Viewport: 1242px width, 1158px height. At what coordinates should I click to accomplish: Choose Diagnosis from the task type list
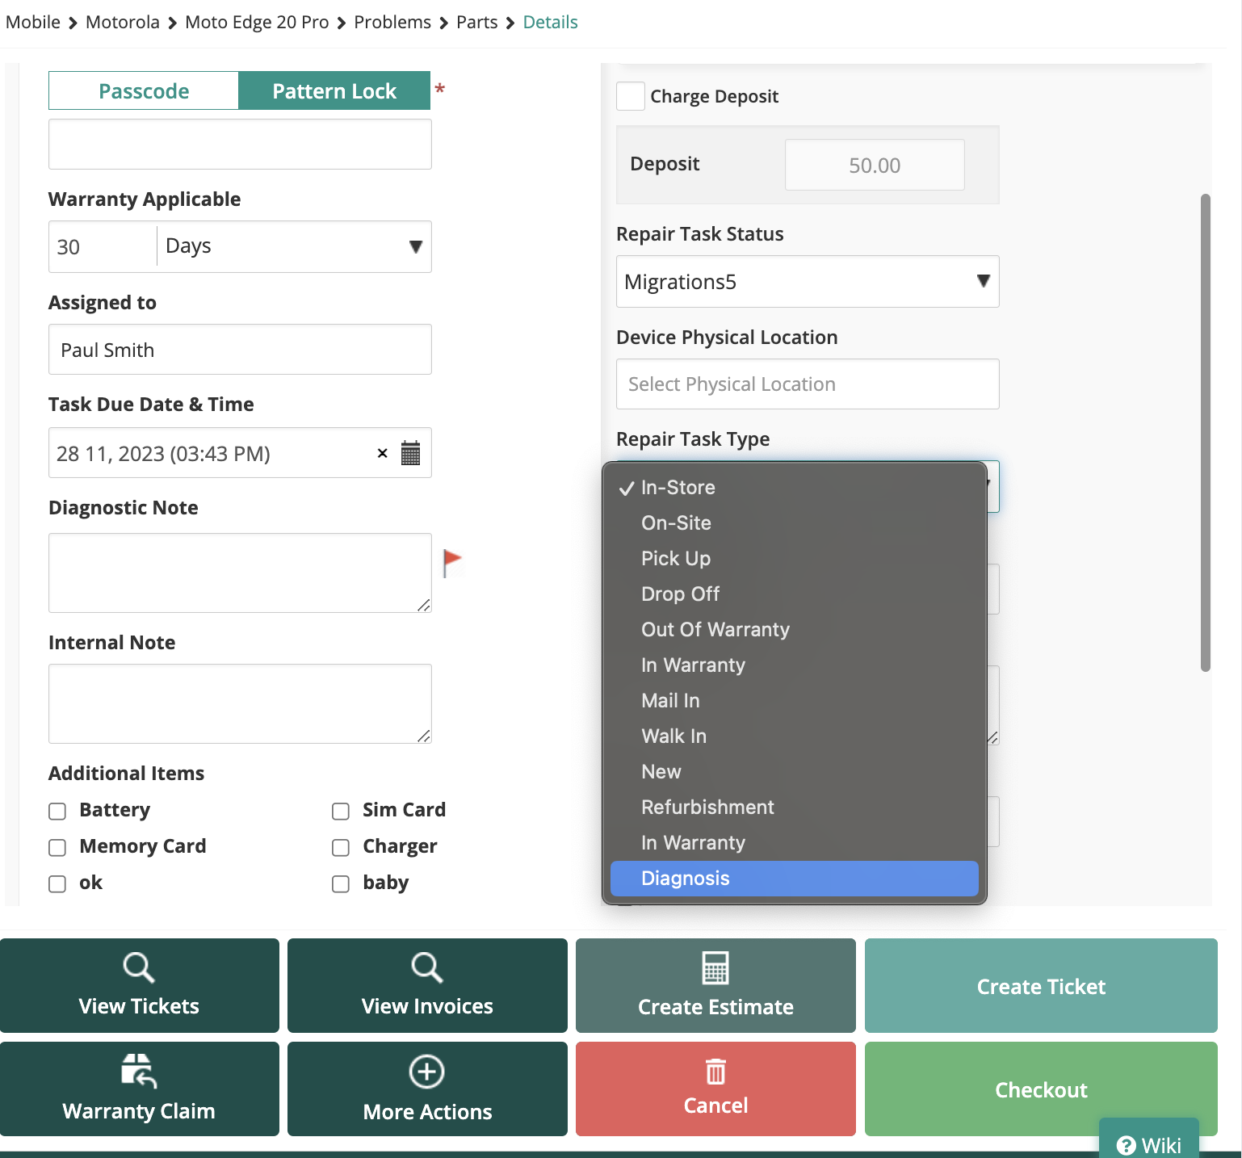795,878
